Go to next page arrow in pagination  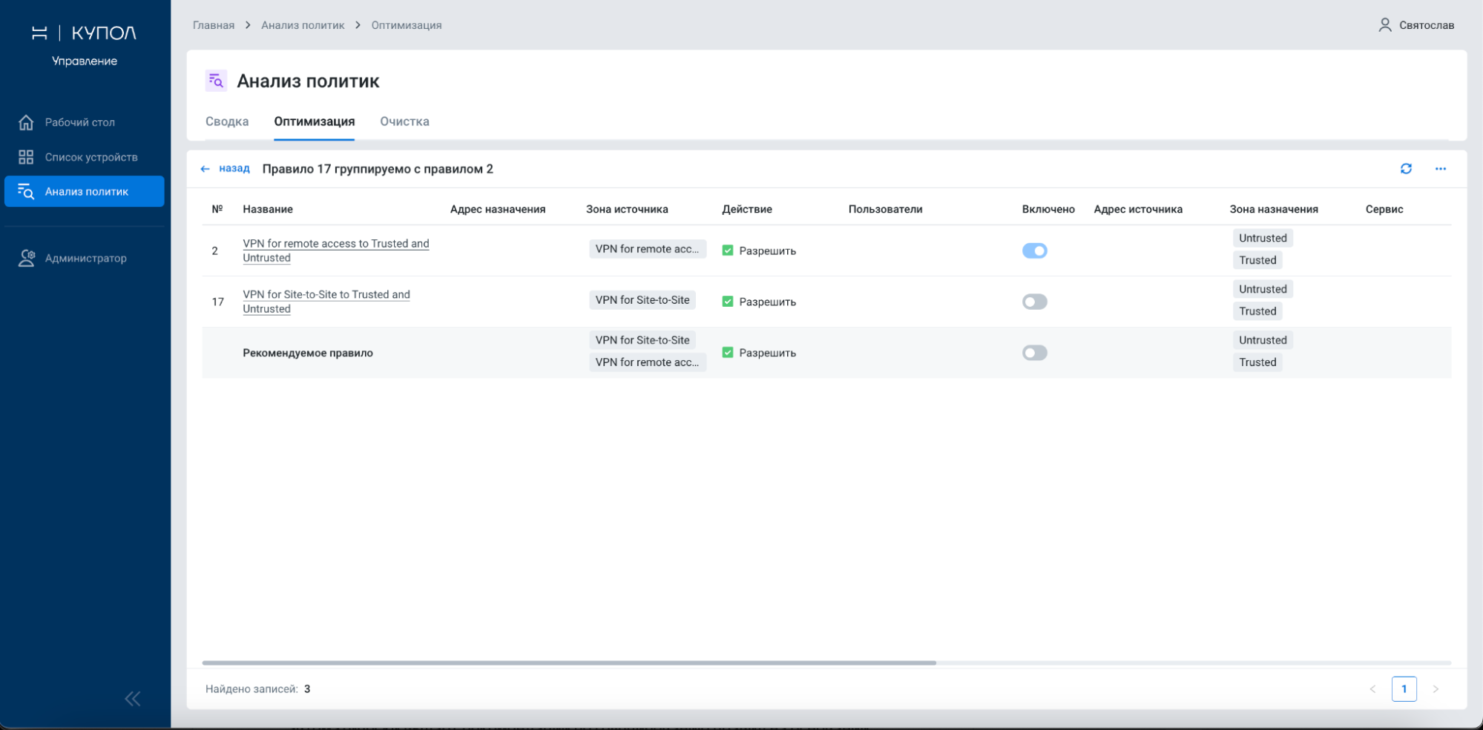click(x=1436, y=689)
